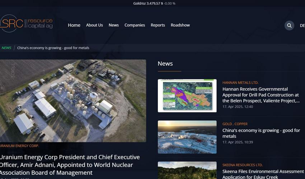Open the Home menu item
Image resolution: width=305 pixels, height=179 pixels.
click(74, 25)
